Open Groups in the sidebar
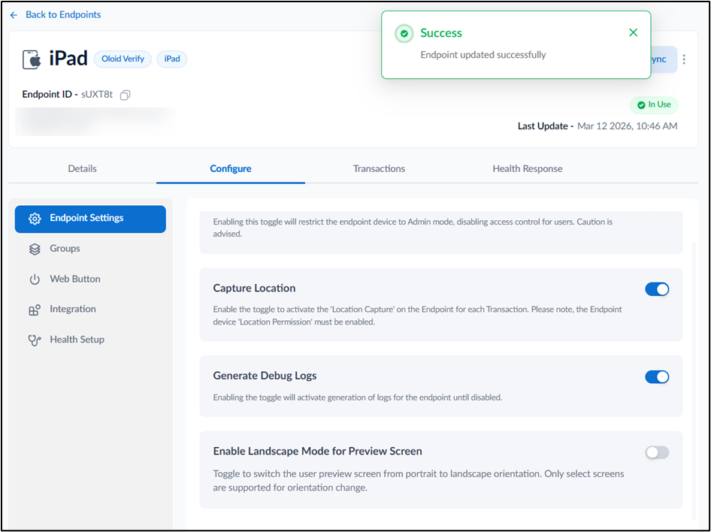The width and height of the screenshot is (711, 532). click(90, 249)
